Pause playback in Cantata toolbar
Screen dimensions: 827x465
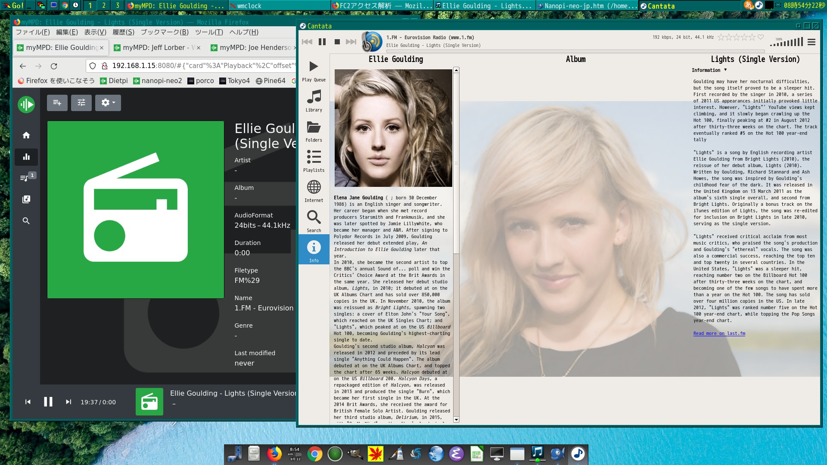(x=322, y=42)
